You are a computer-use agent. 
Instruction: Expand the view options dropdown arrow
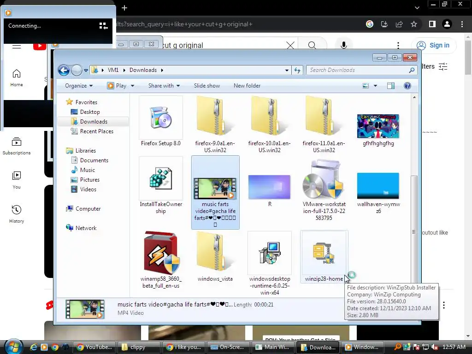[375, 86]
